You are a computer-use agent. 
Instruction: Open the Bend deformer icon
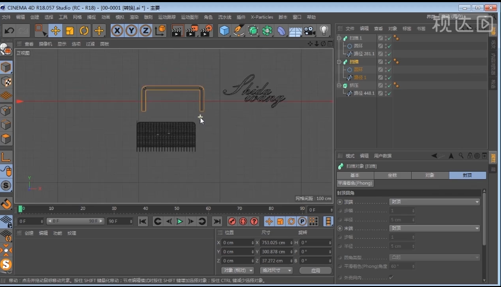coord(281,31)
